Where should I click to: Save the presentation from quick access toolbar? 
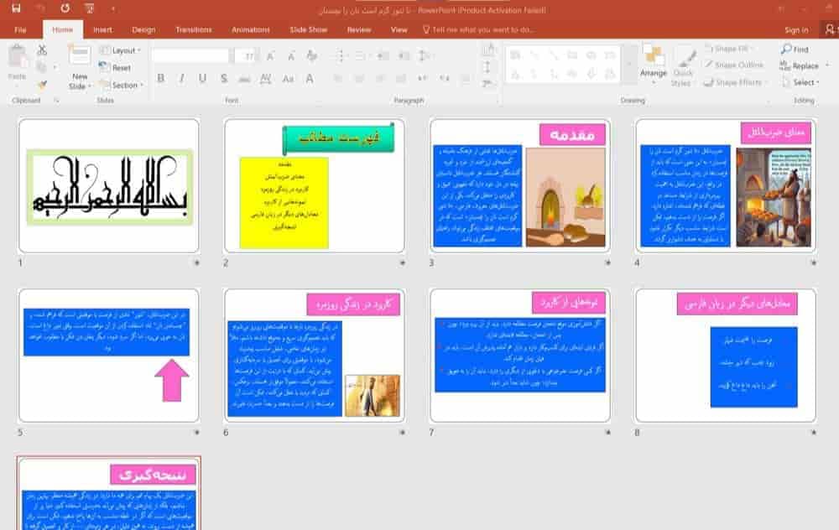[x=16, y=8]
